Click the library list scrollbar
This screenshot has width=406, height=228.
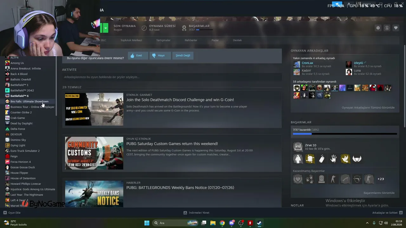coord(57,85)
